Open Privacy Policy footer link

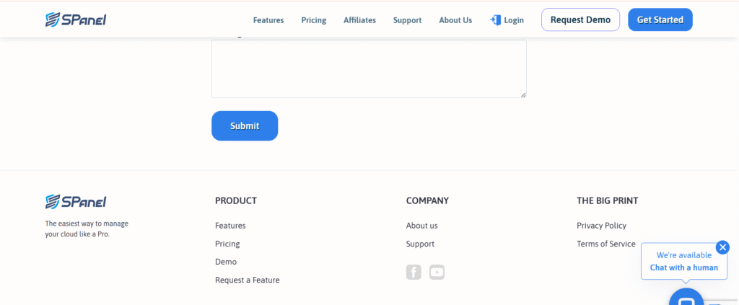point(601,226)
